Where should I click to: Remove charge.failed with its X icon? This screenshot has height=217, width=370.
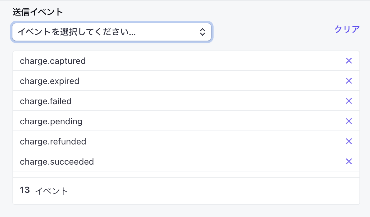point(349,101)
